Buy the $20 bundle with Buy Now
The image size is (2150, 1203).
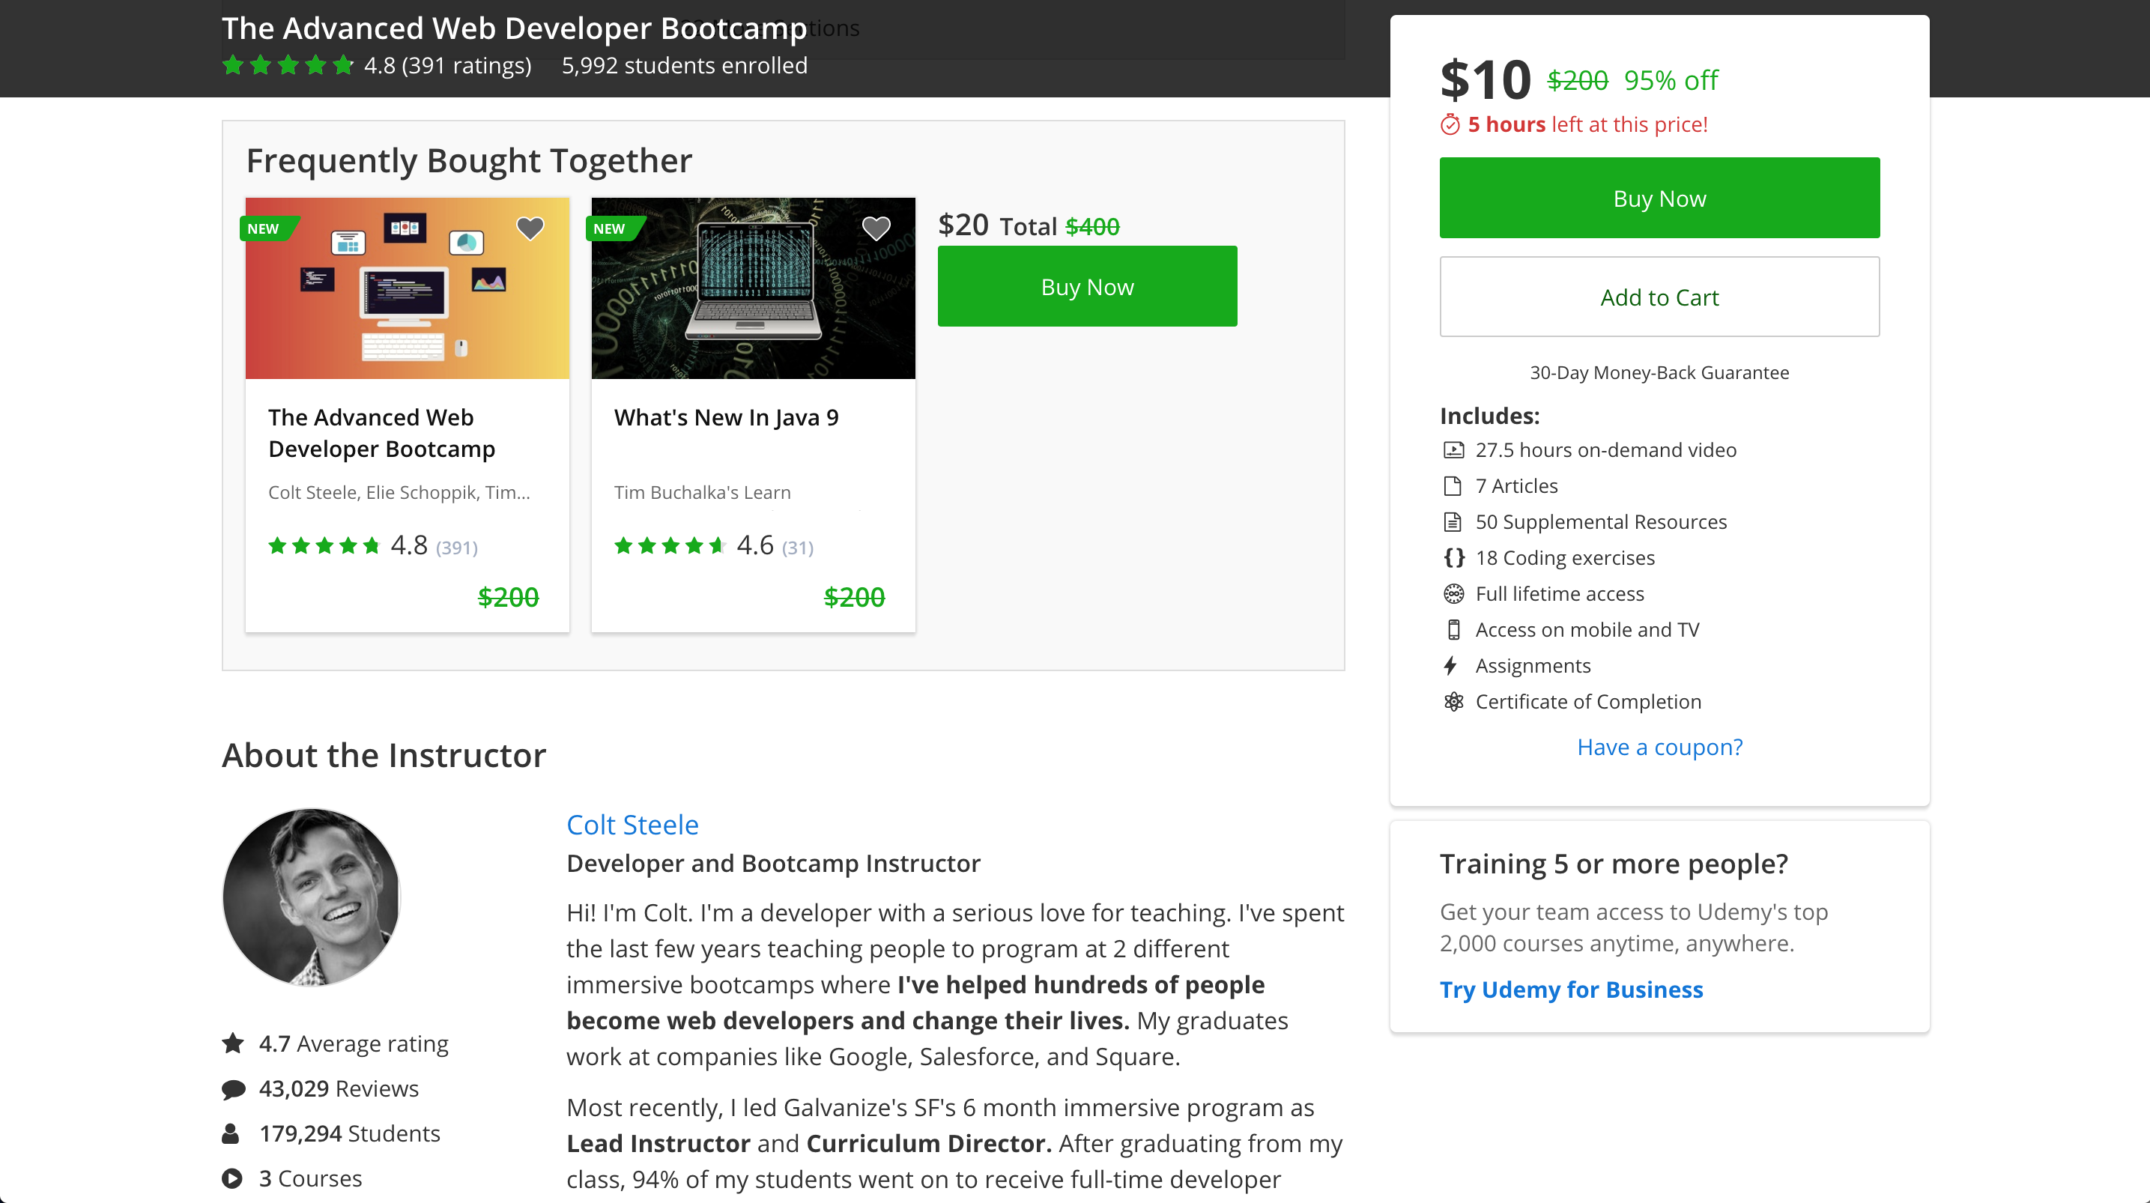coord(1087,286)
